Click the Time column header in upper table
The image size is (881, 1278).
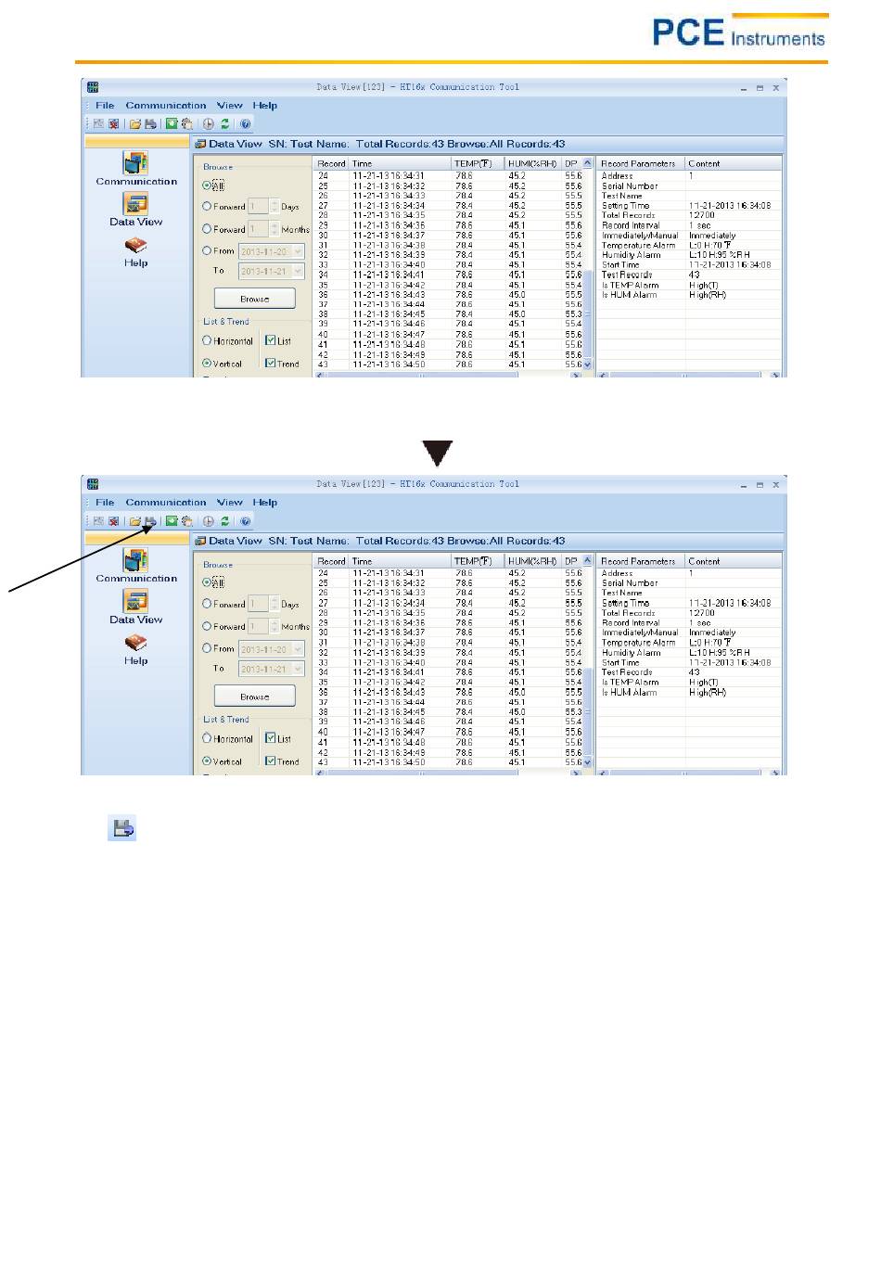tap(400, 163)
